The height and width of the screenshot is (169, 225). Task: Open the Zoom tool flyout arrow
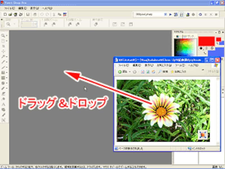tap(6, 36)
